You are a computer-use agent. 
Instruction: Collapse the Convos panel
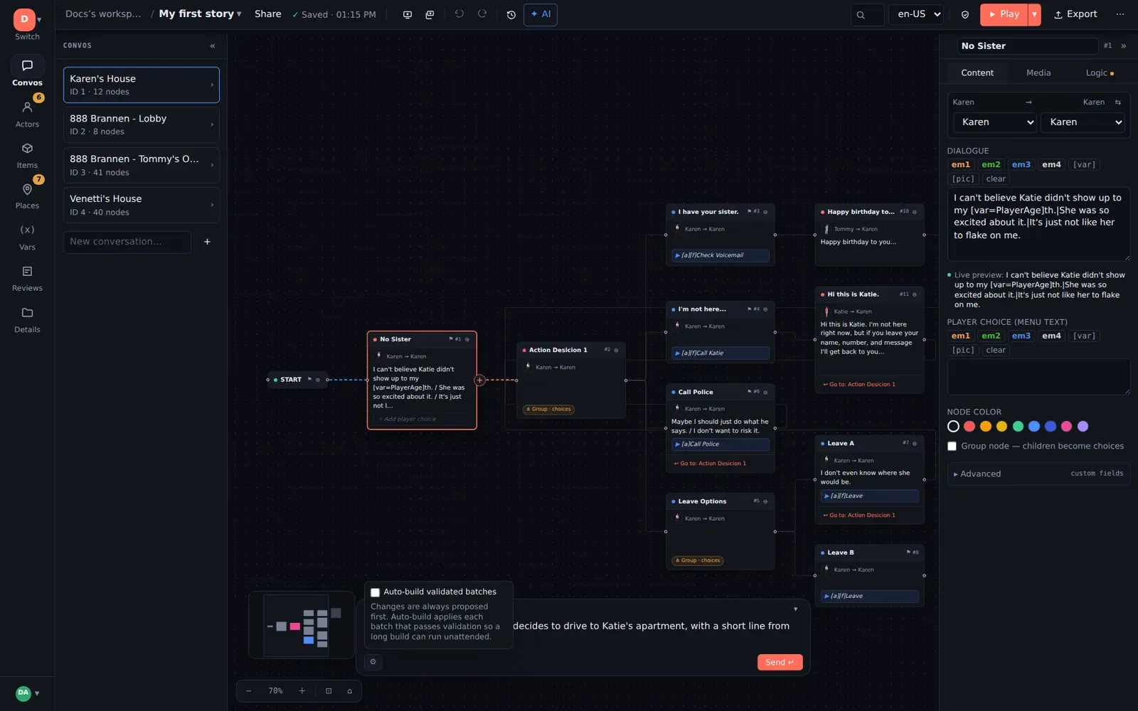213,46
